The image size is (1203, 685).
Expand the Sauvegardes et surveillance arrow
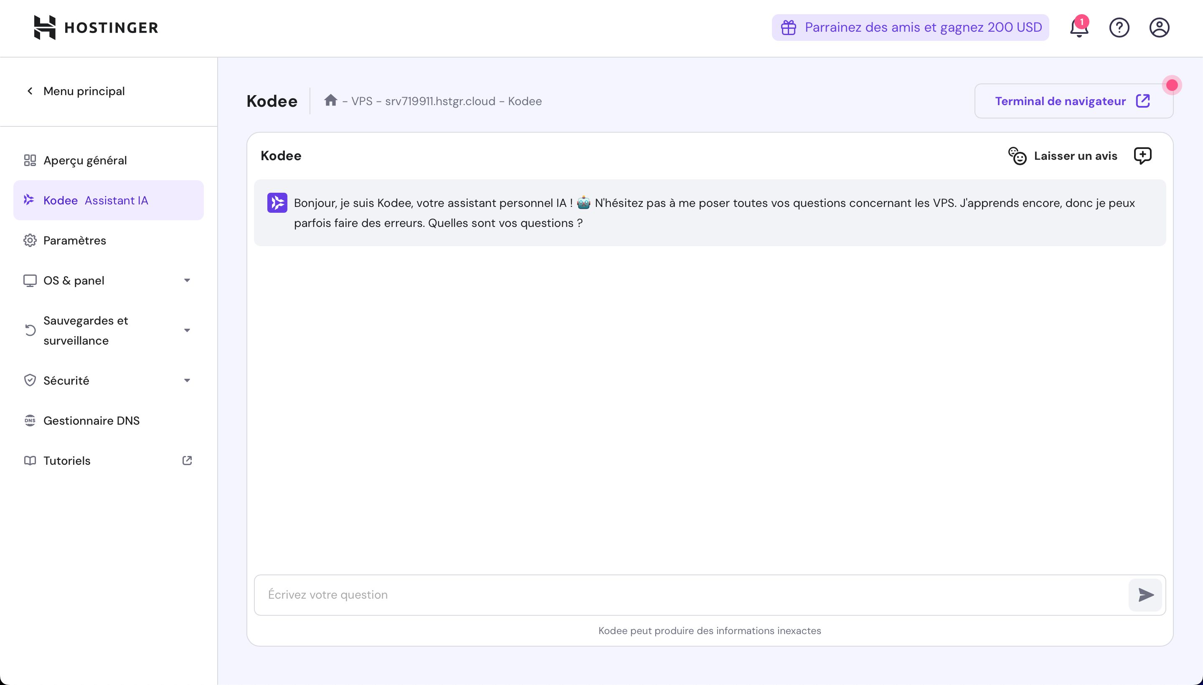187,330
